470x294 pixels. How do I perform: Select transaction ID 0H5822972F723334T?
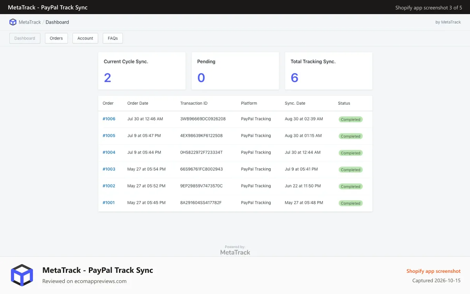(201, 152)
